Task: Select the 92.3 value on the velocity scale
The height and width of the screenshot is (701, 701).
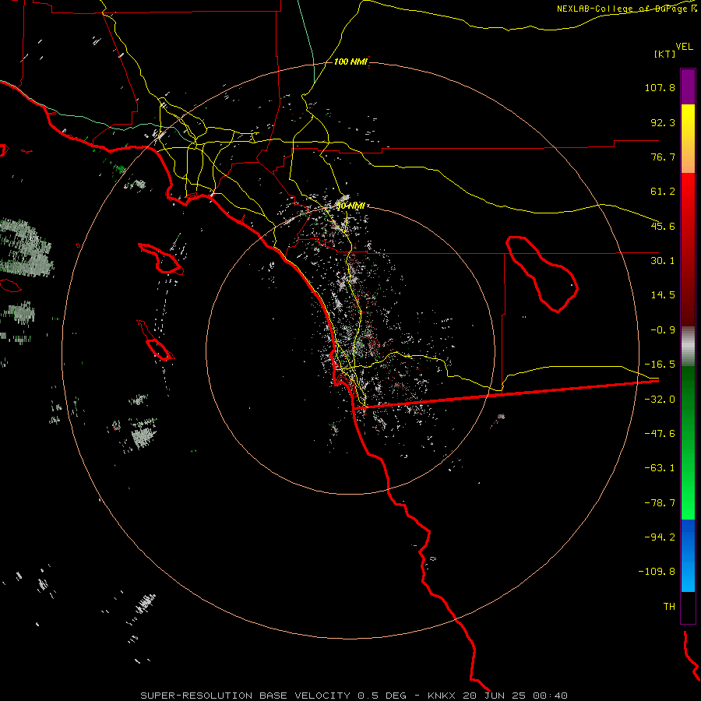Action: pyautogui.click(x=663, y=122)
